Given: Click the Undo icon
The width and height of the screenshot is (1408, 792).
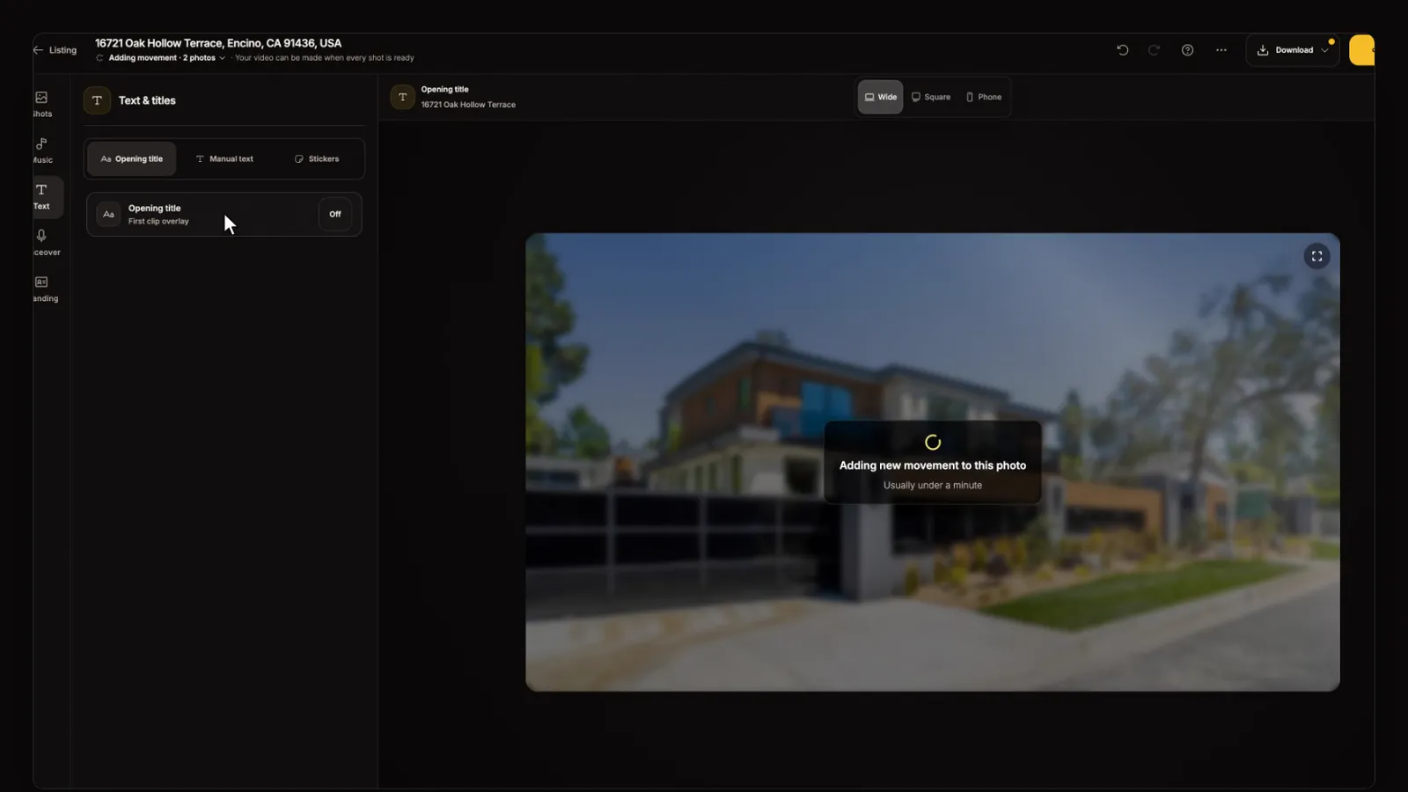Looking at the screenshot, I should pyautogui.click(x=1123, y=50).
